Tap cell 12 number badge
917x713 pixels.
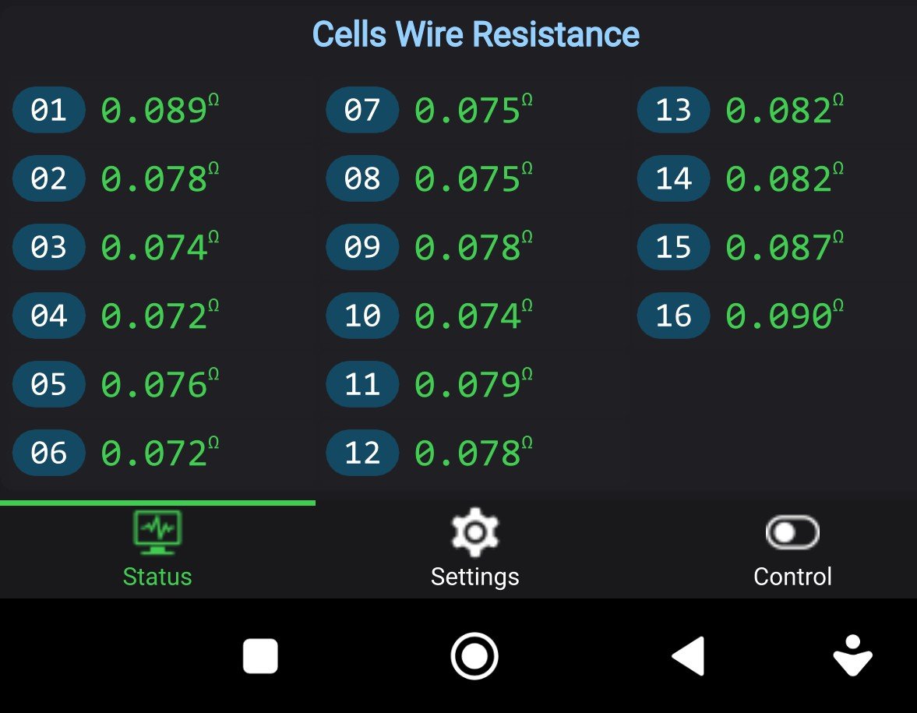coord(362,453)
